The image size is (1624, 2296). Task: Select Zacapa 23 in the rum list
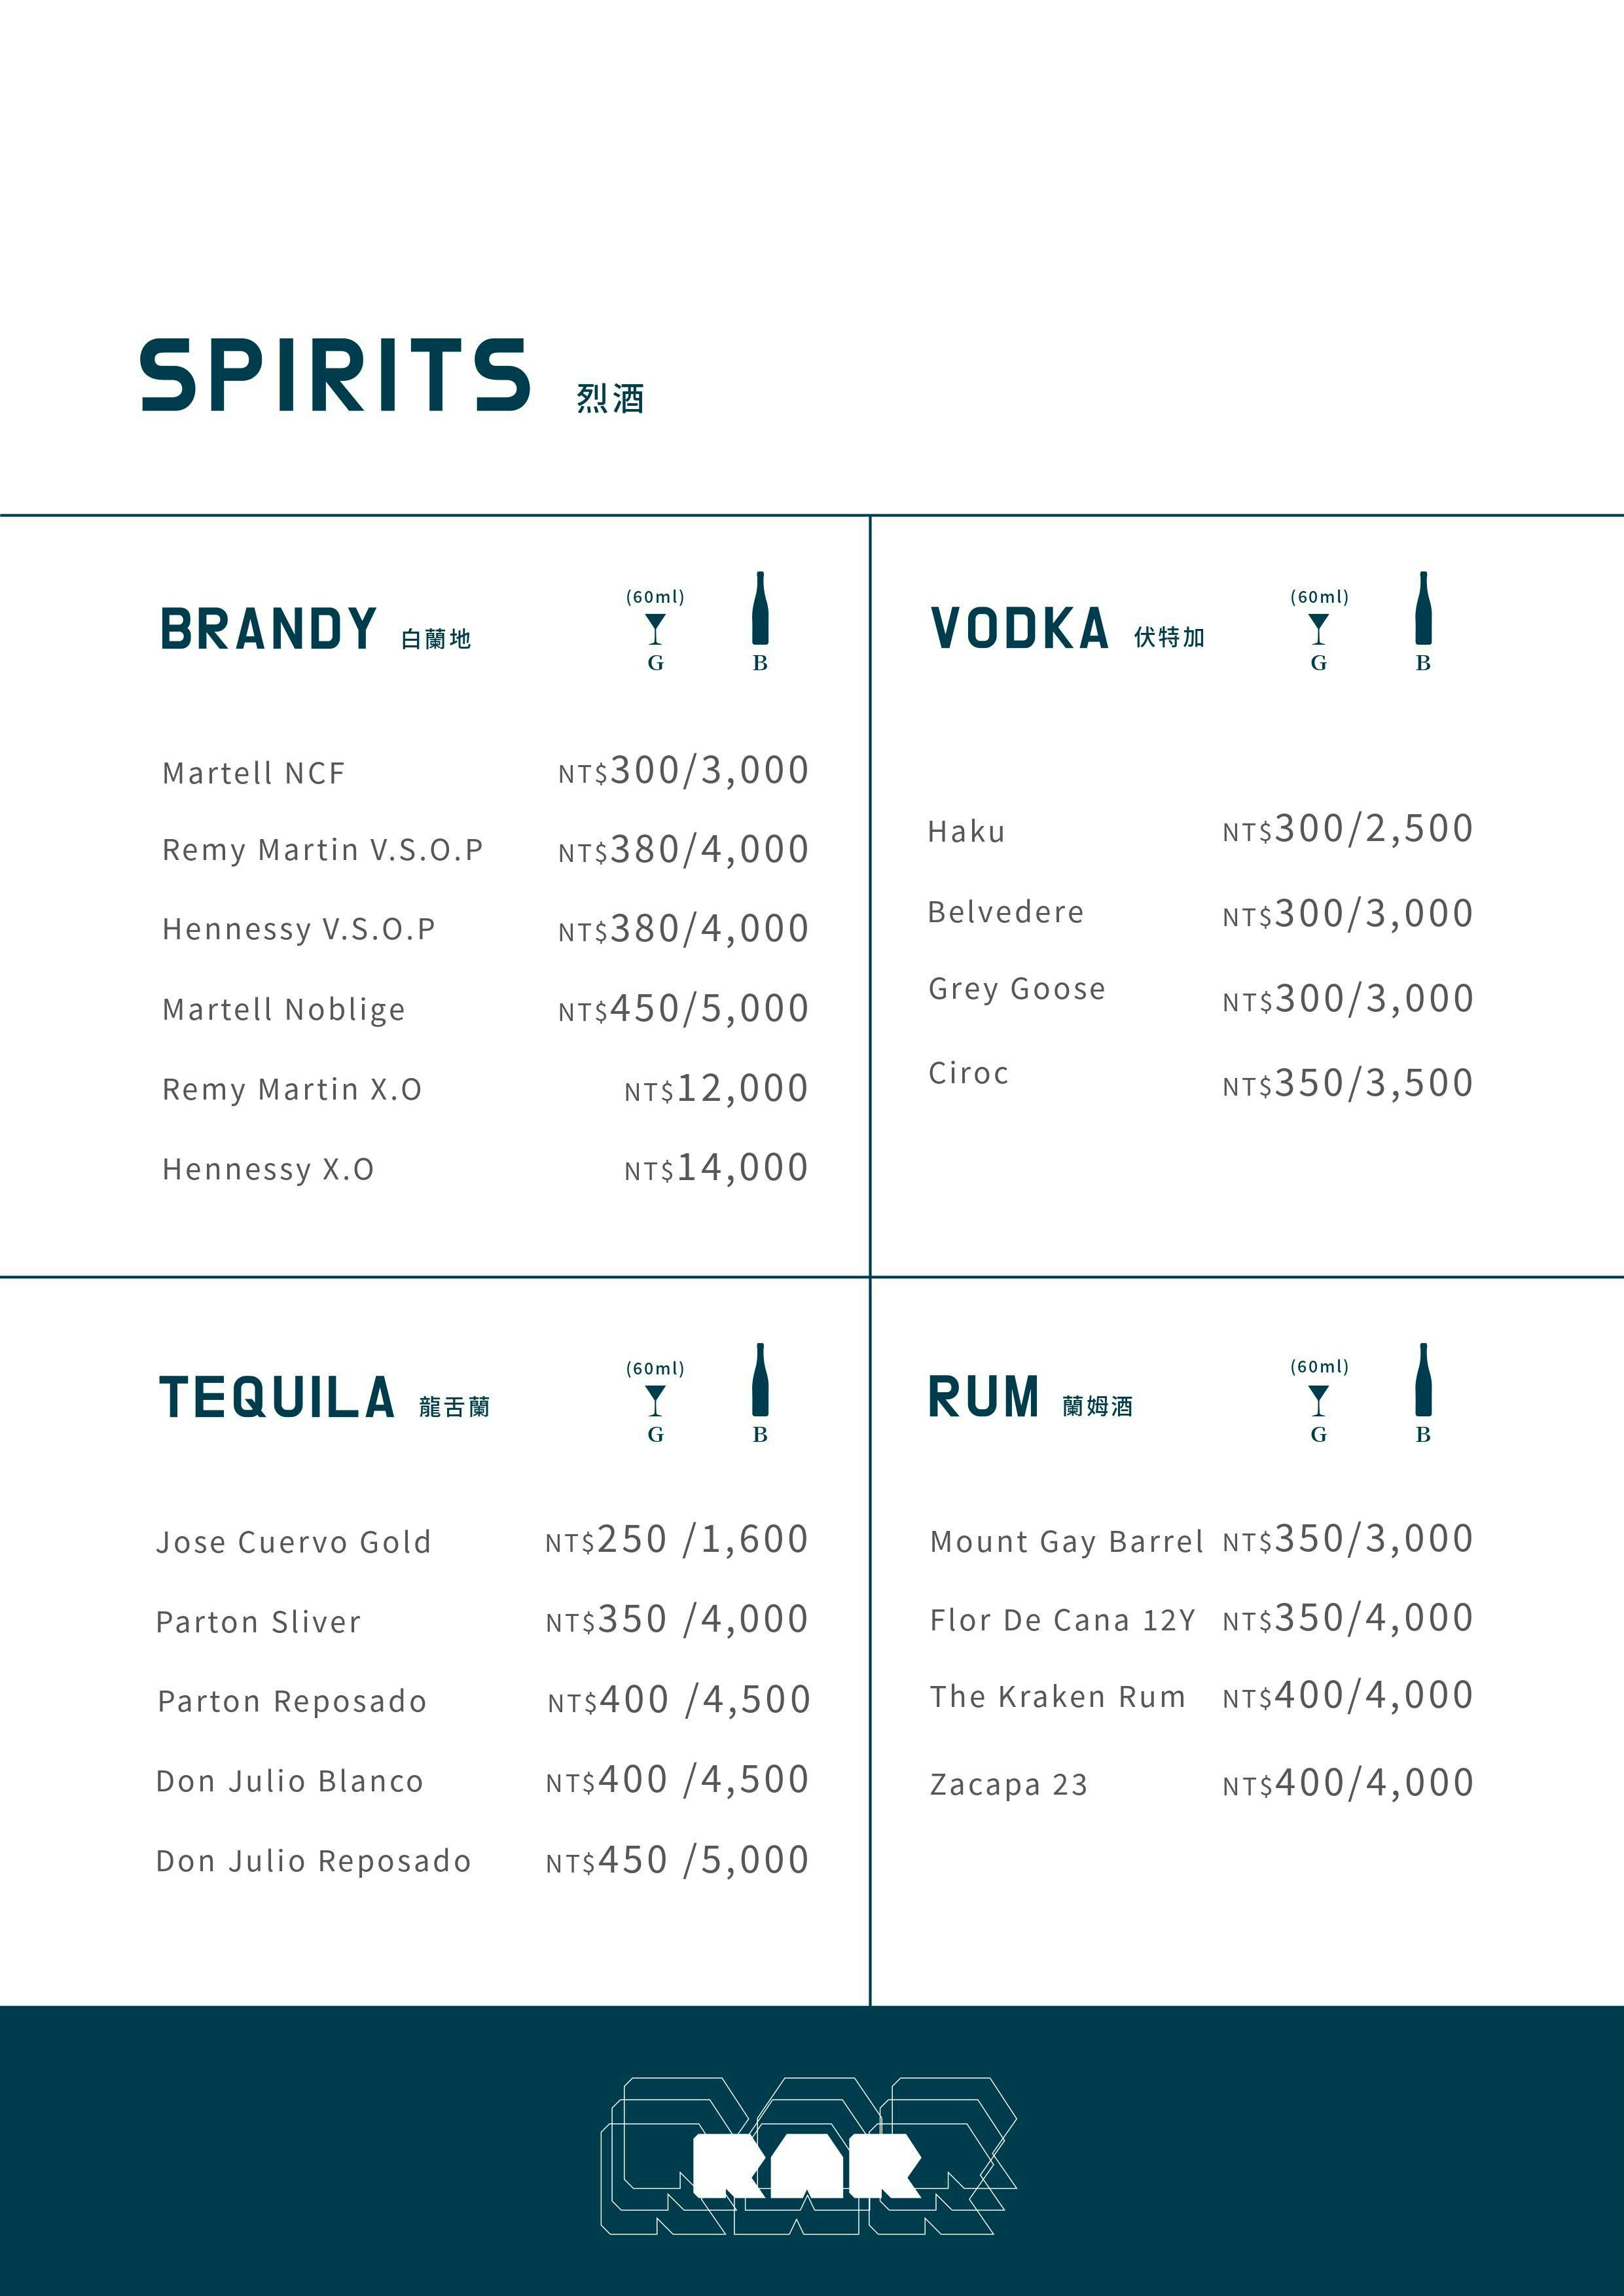pos(1008,1784)
